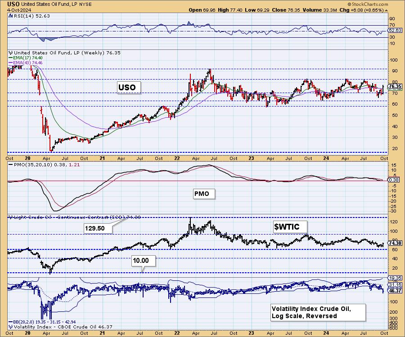Viewport: 405px width, 337px height.
Task: Click the 120 level on the $WTIC right axis
Action: tap(394, 222)
